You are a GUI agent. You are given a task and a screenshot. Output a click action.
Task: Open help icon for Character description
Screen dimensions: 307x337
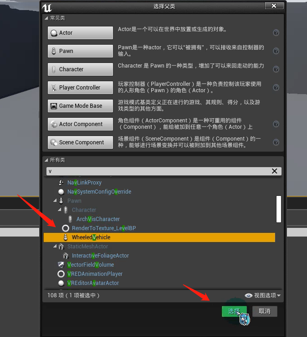(x=276, y=69)
